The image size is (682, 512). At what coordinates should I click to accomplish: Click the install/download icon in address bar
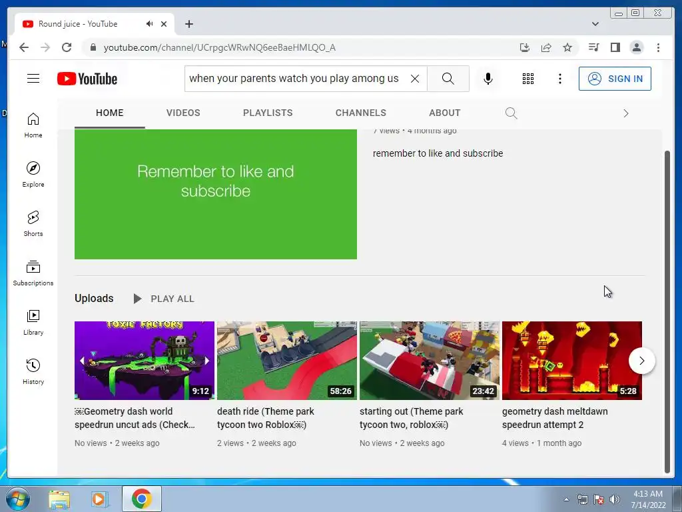click(x=525, y=47)
